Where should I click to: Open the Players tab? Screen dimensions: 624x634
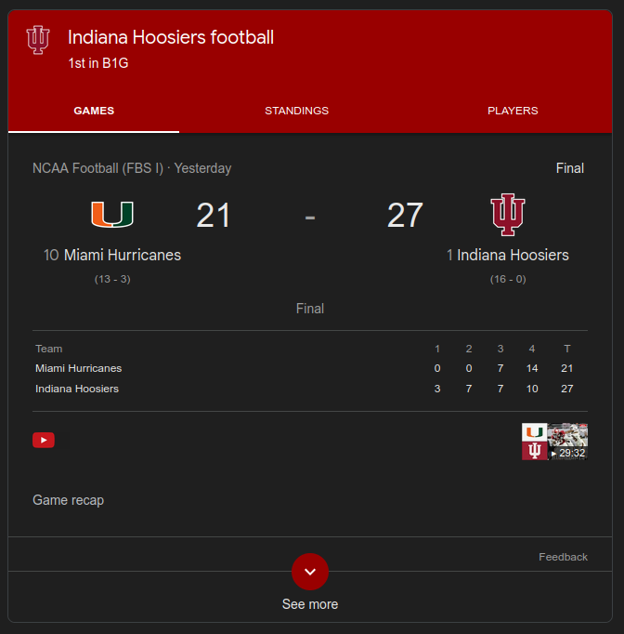pos(513,111)
